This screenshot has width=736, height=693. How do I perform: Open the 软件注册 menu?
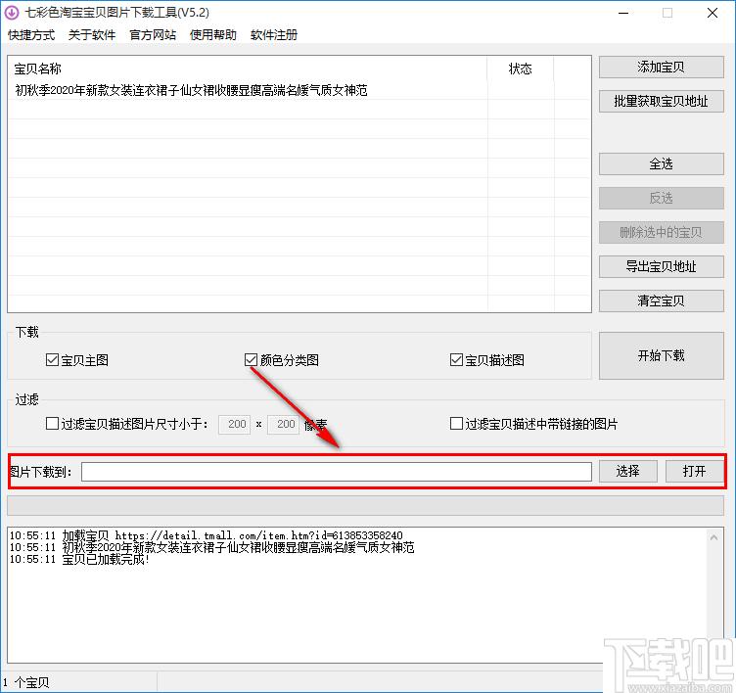(274, 35)
